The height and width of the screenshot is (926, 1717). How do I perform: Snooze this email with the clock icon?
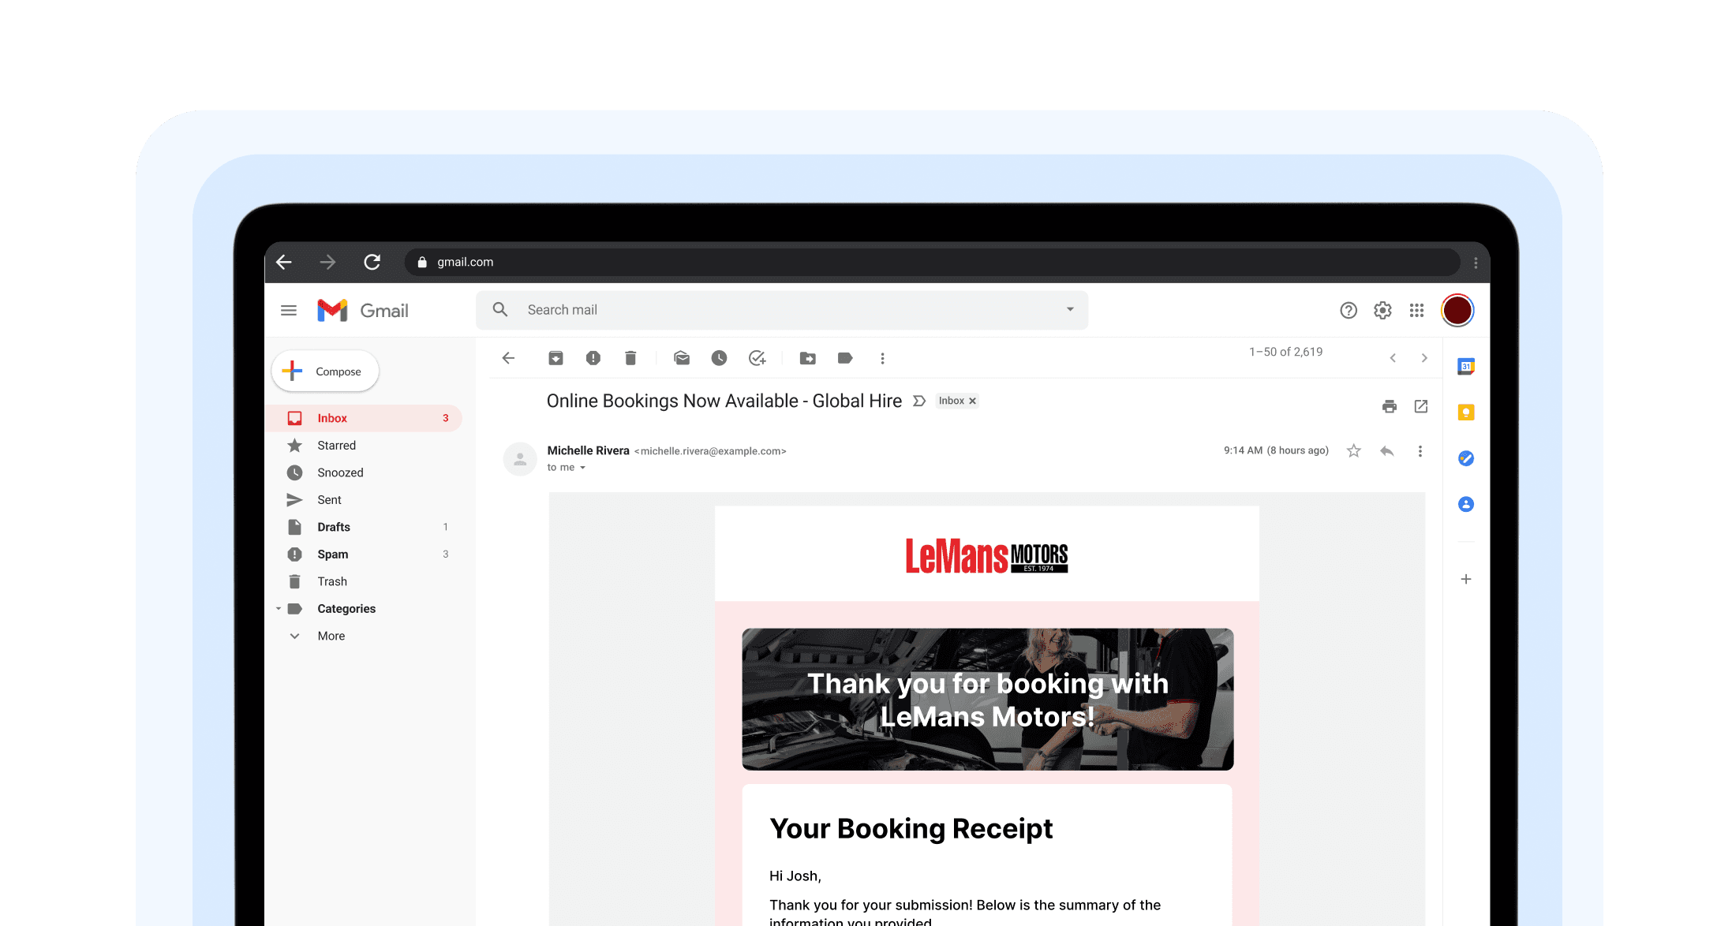(x=719, y=358)
